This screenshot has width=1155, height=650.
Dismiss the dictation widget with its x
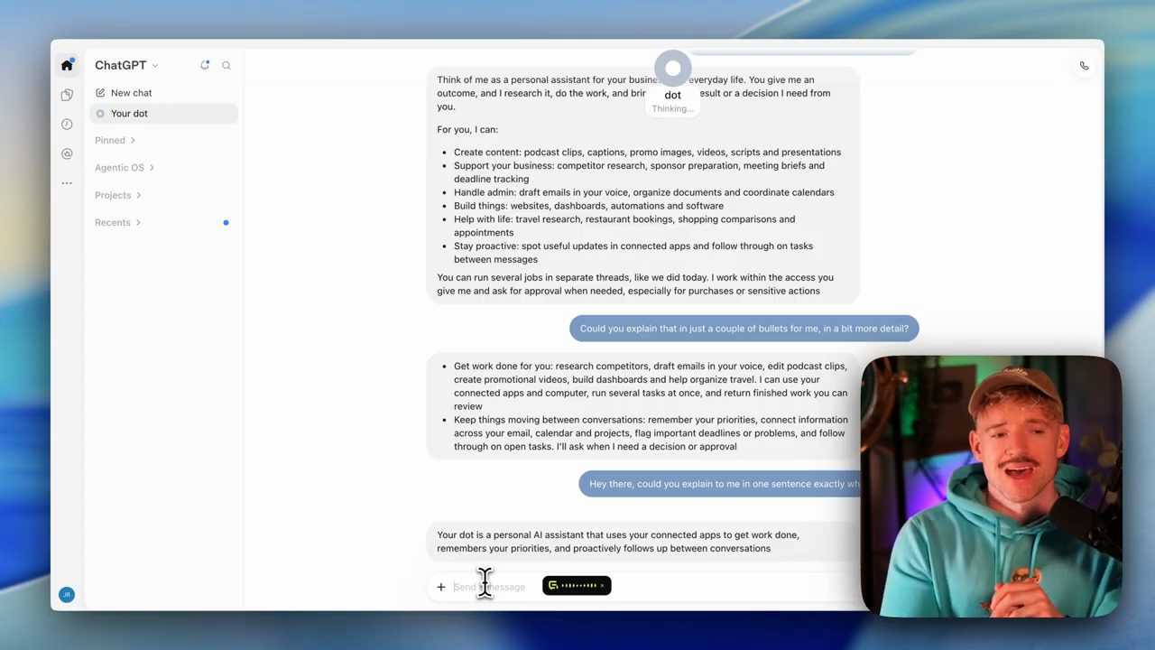click(x=603, y=586)
